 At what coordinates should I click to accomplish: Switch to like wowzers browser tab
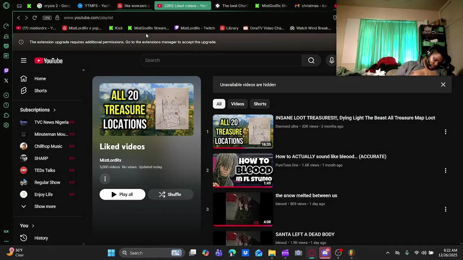tap(133, 6)
